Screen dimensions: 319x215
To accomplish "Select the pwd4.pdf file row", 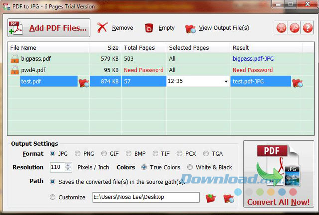I will pos(160,70).
